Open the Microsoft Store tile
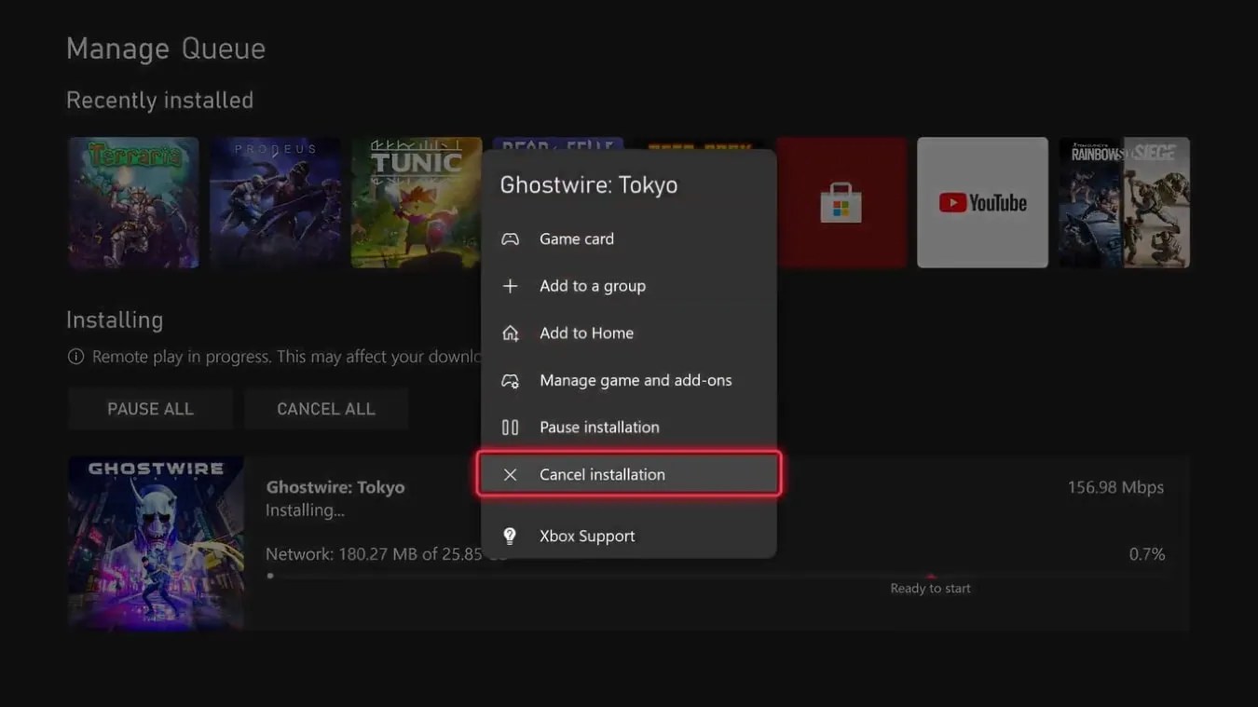Viewport: 1258px width, 707px height. (841, 202)
